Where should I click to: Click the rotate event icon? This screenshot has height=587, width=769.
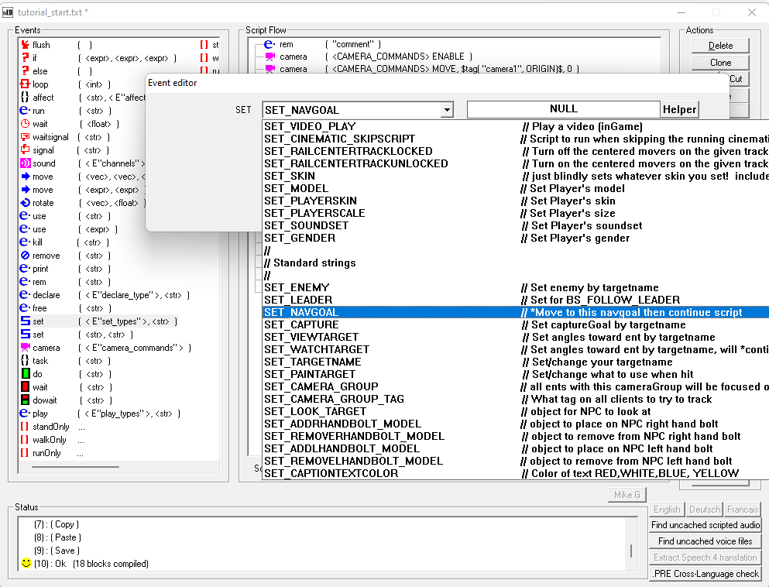(25, 203)
